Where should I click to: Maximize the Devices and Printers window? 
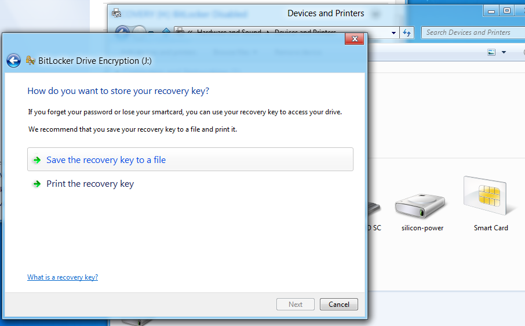coord(507,10)
